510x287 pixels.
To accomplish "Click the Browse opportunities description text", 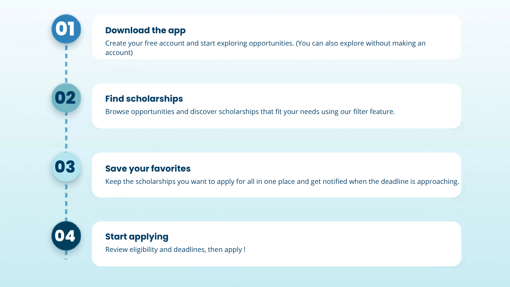I will click(250, 112).
